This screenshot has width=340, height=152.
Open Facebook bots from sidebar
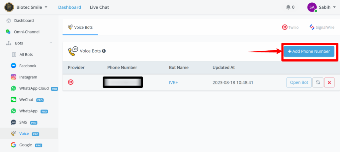coord(28,66)
